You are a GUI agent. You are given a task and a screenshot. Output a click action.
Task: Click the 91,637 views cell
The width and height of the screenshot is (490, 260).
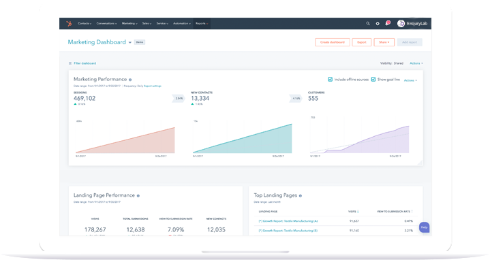[354, 221]
